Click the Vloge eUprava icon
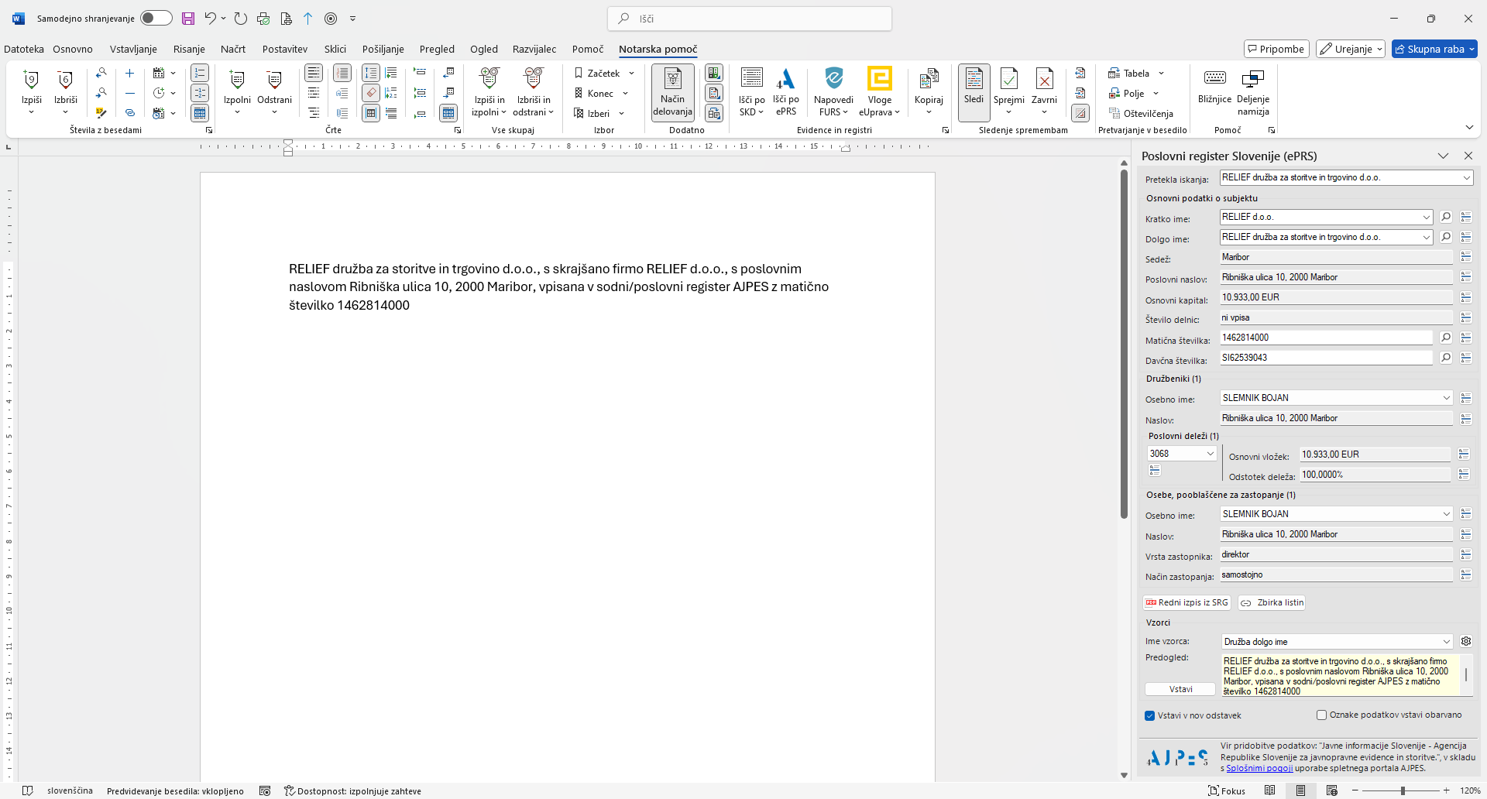 [879, 80]
